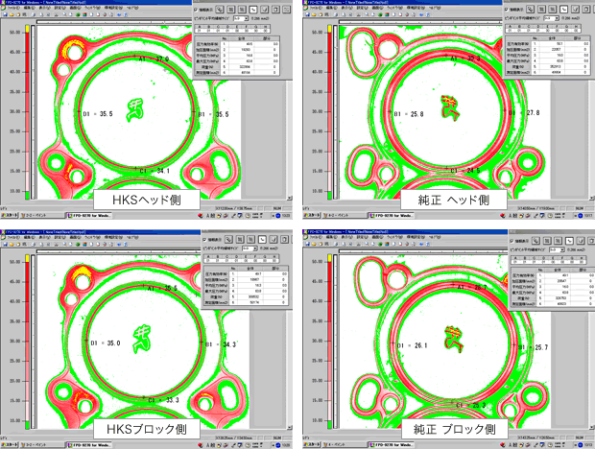Click the 'D1 = 25.8' measurement label in 純正 ヘッド側
The height and width of the screenshot is (449, 595).
point(409,114)
